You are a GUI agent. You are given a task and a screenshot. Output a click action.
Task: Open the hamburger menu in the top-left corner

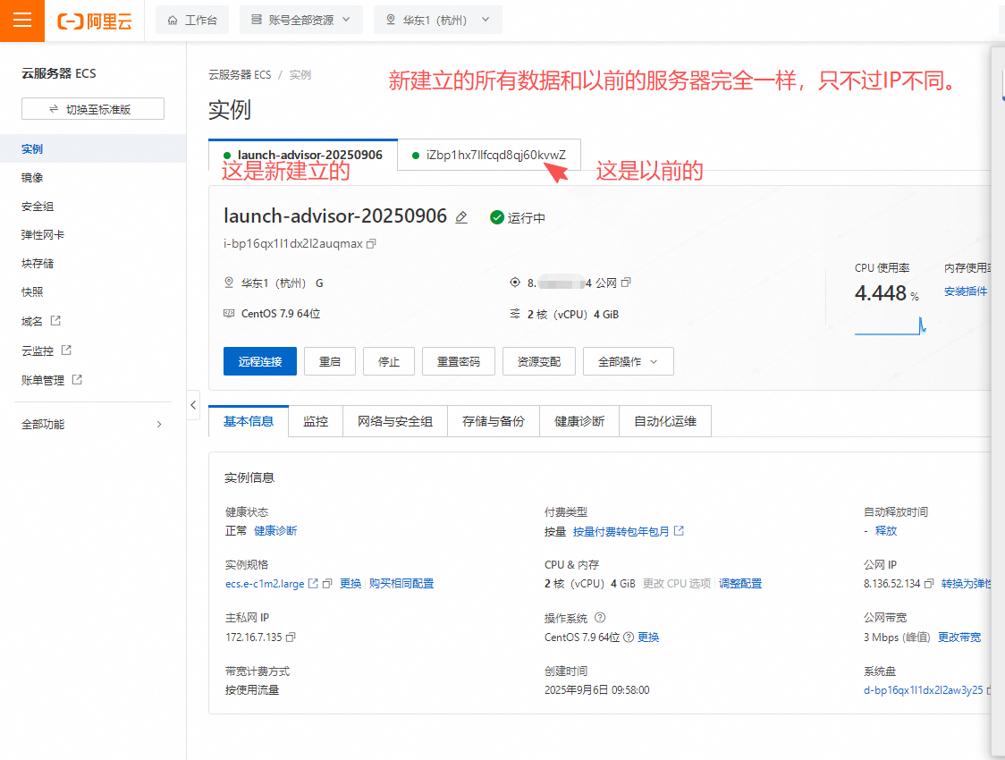click(21, 21)
